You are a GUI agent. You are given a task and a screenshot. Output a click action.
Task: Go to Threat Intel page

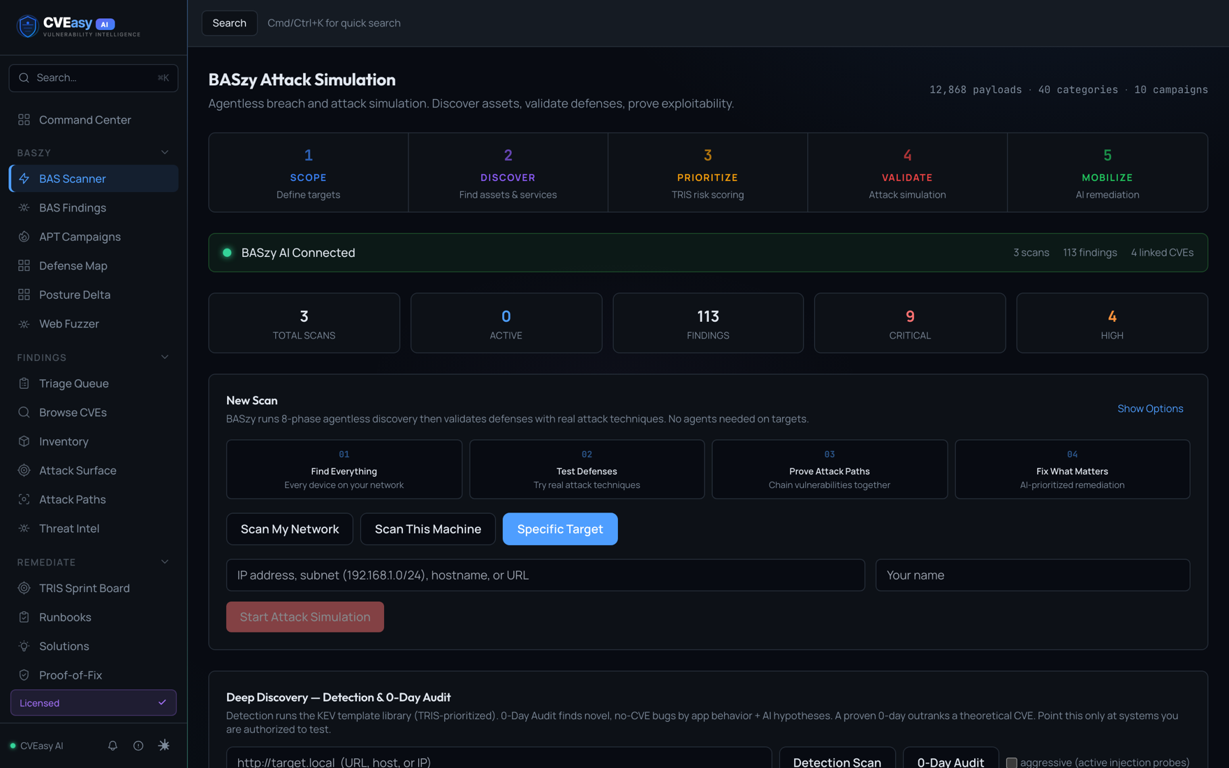point(94,529)
